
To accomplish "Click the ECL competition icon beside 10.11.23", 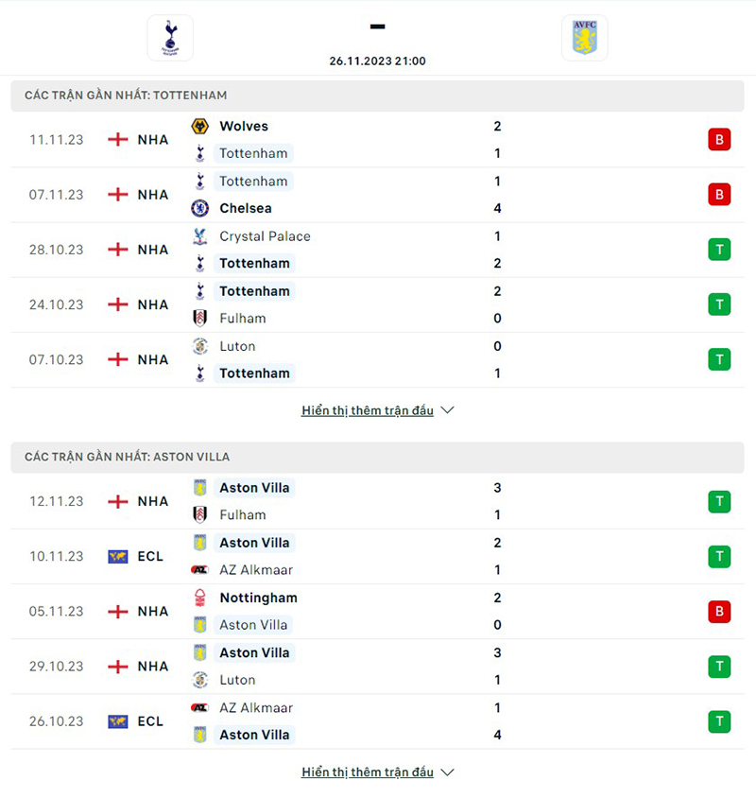I will coord(117,557).
